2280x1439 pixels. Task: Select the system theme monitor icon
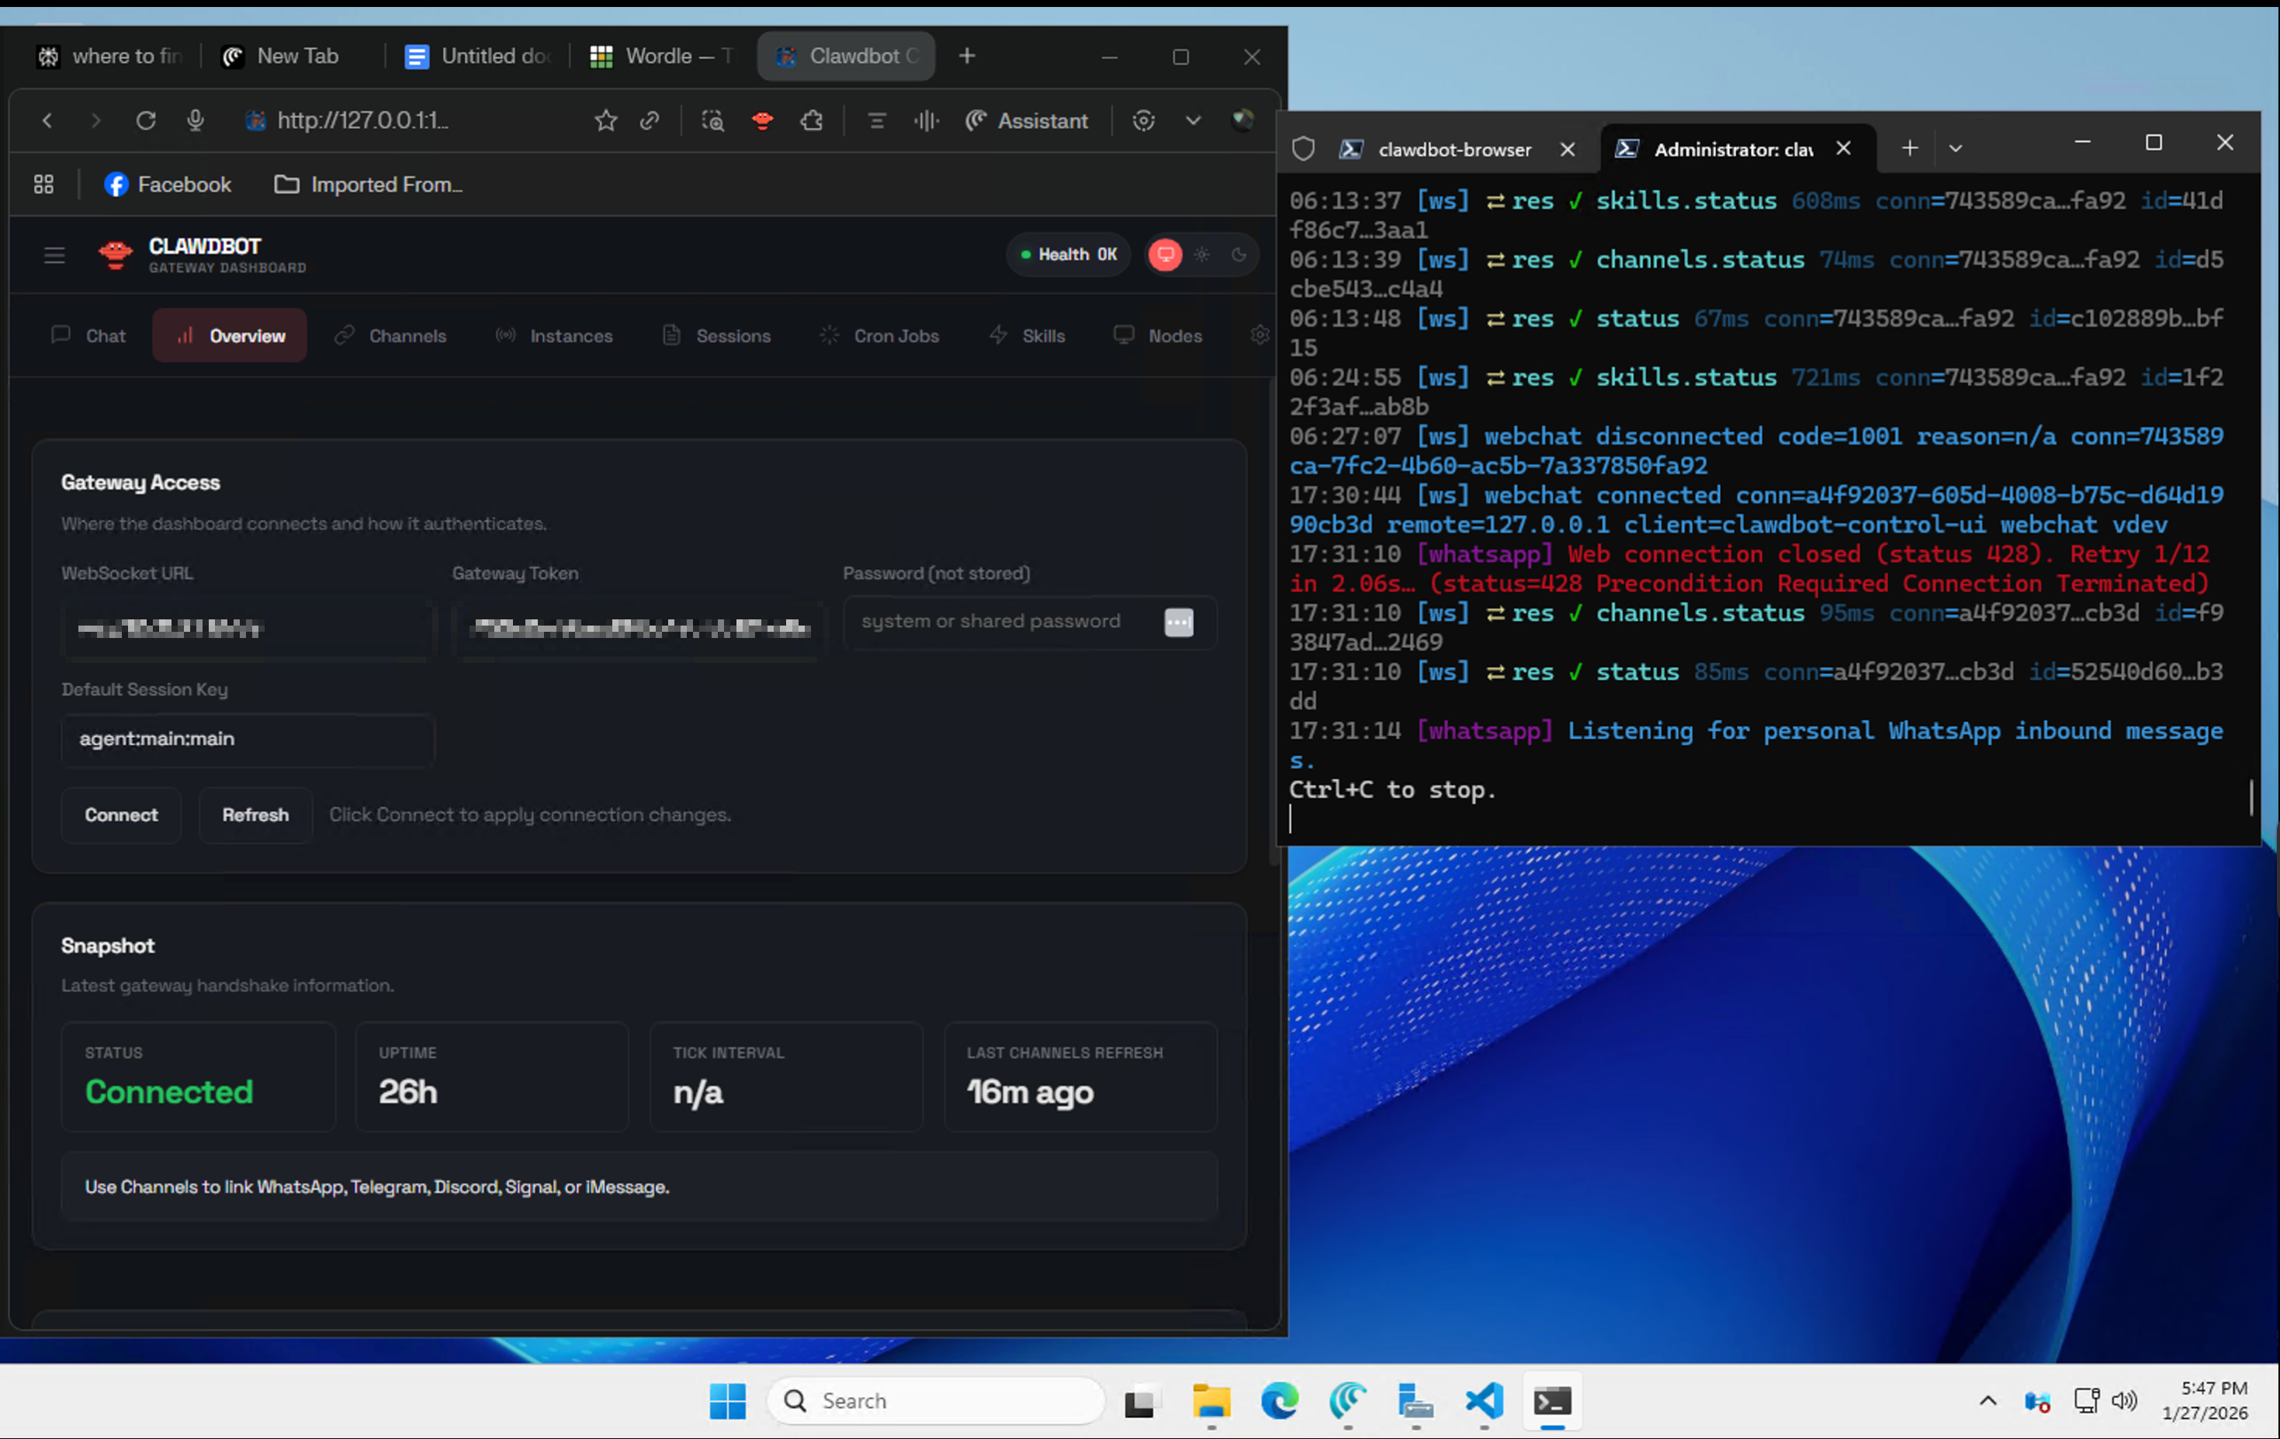(x=1166, y=255)
